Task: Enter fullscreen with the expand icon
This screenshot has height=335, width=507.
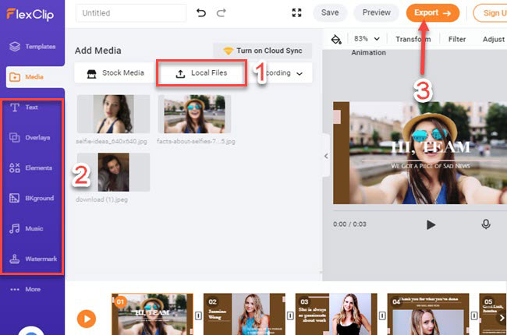Action: coord(296,13)
